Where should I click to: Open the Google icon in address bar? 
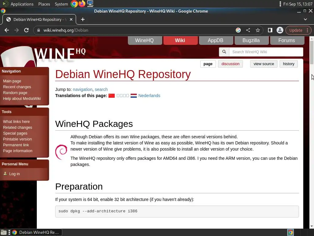[x=238, y=30]
